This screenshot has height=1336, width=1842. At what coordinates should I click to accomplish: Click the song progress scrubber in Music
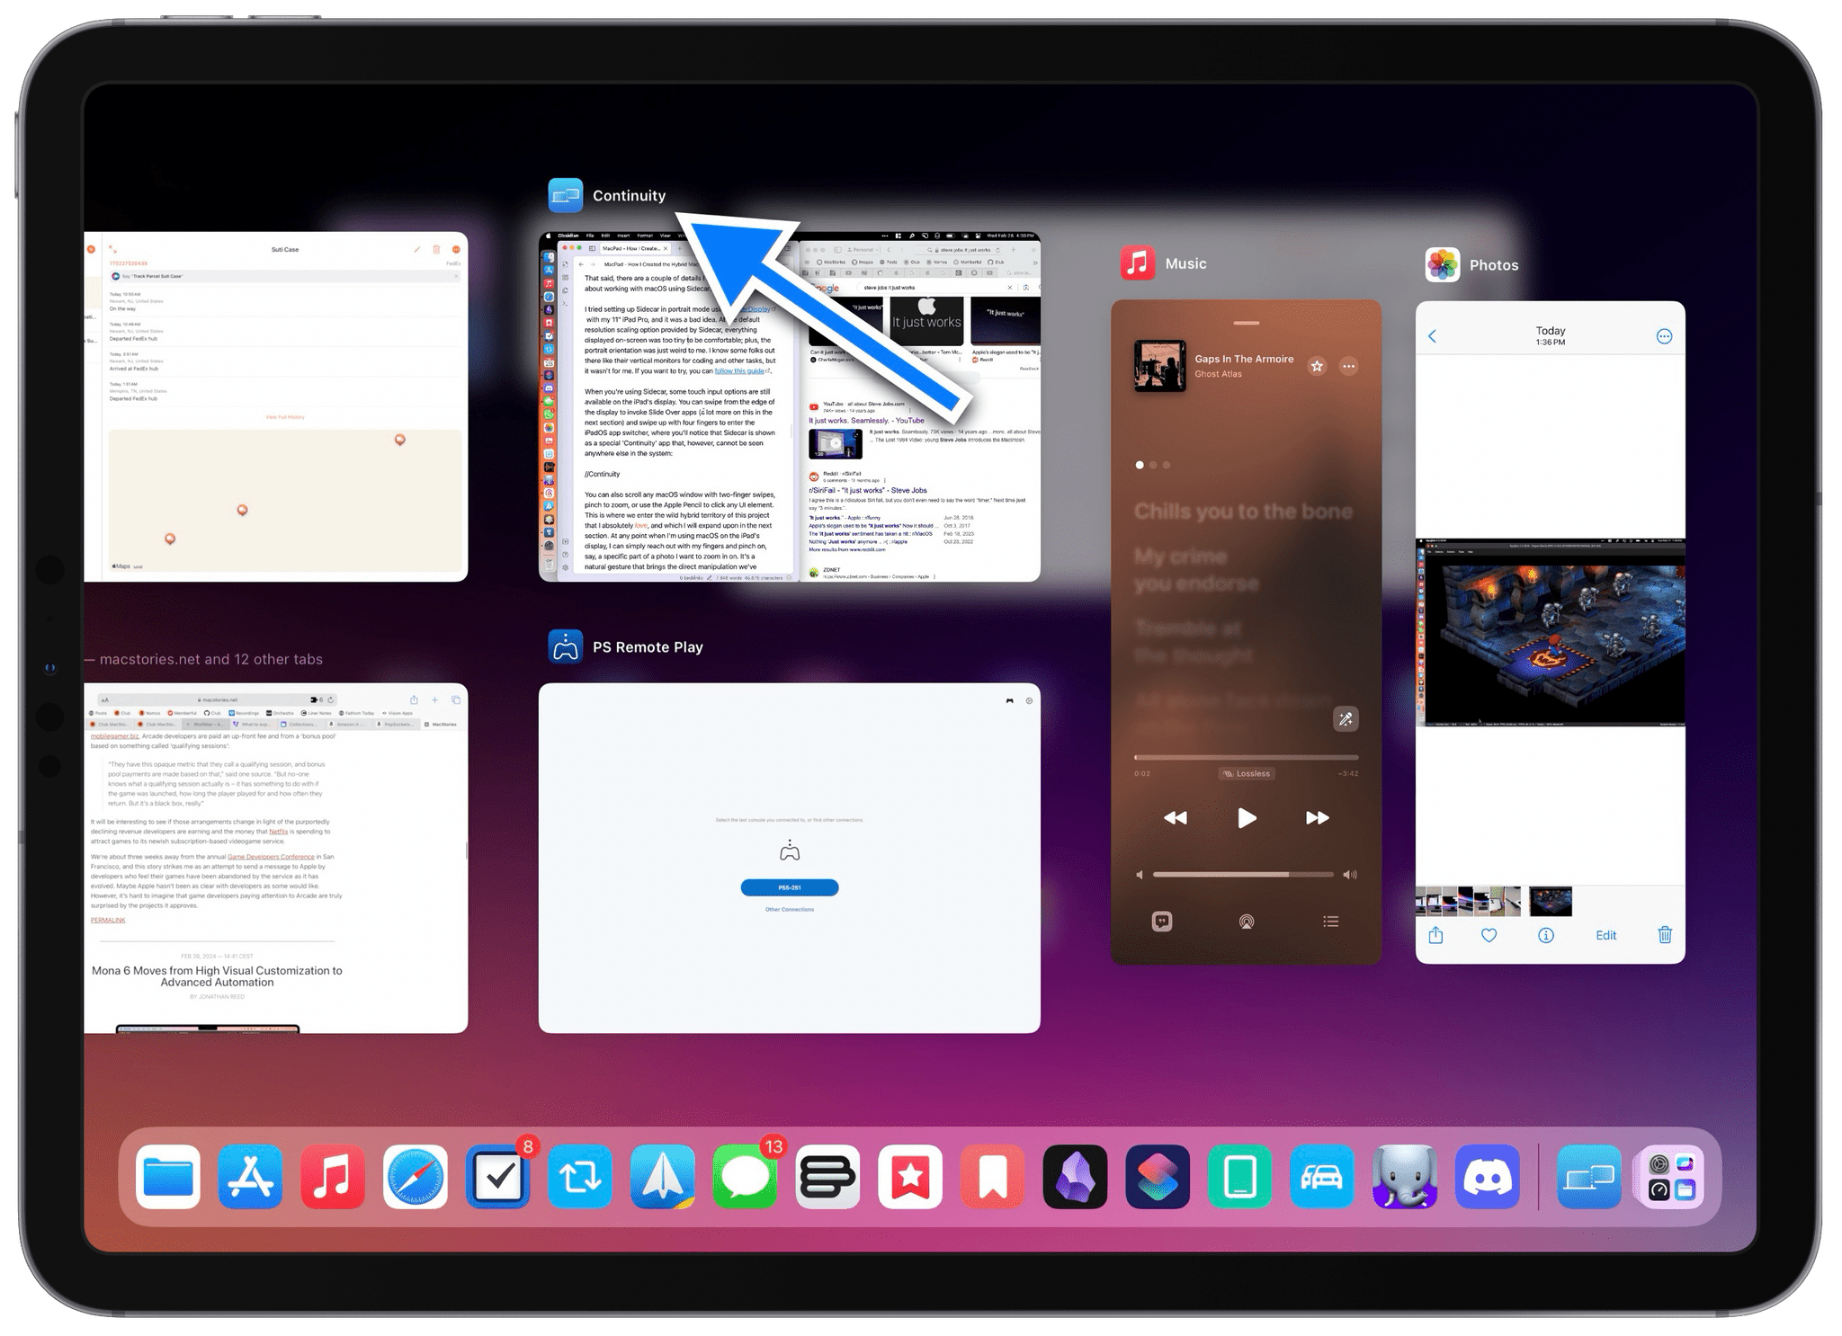(1247, 757)
